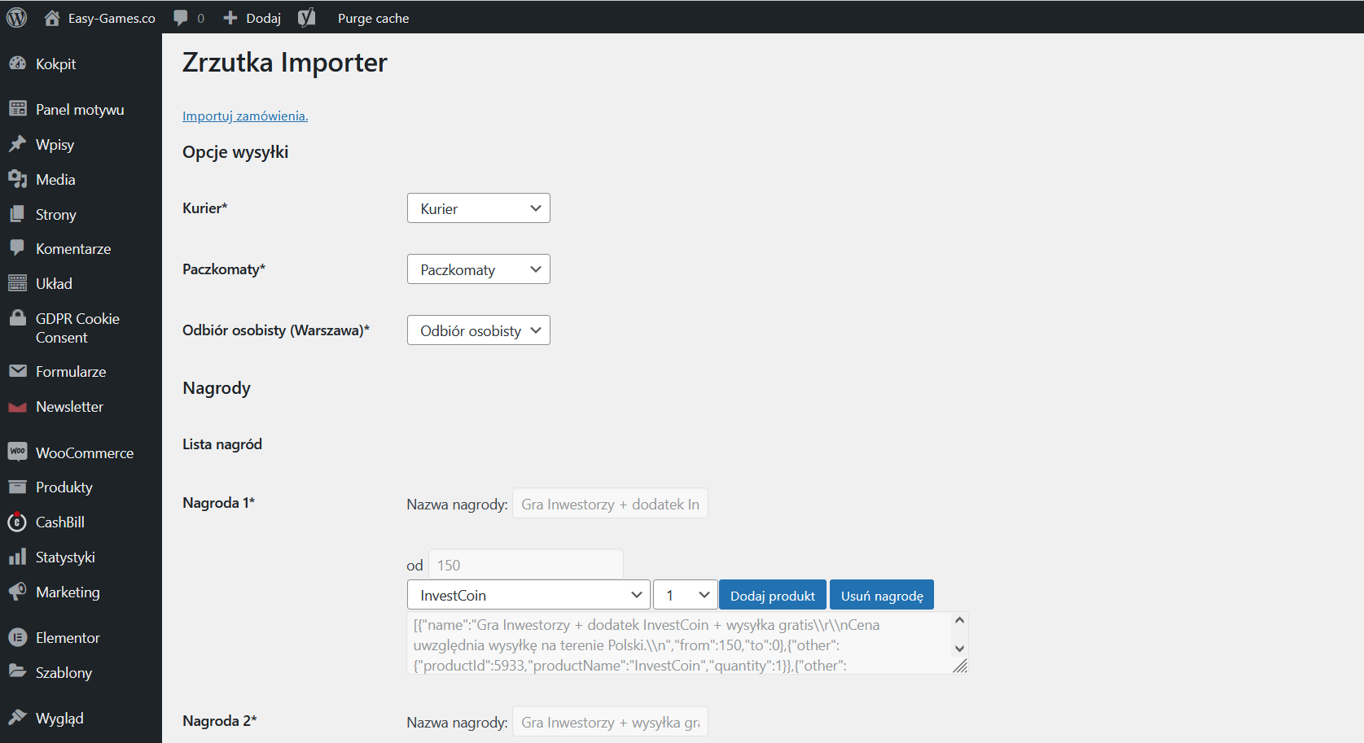Go to CashBill settings in sidebar
Viewport: 1364px width, 743px height.
pyautogui.click(x=59, y=522)
